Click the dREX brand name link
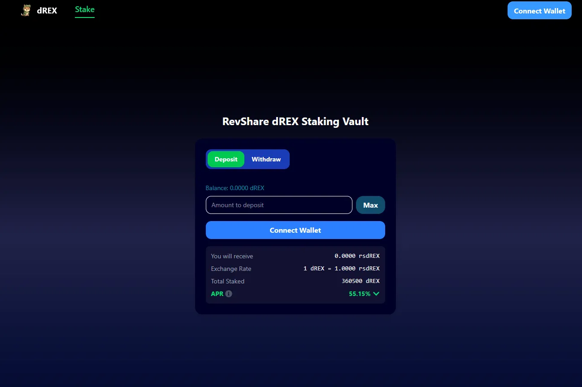The height and width of the screenshot is (387, 582). (47, 10)
